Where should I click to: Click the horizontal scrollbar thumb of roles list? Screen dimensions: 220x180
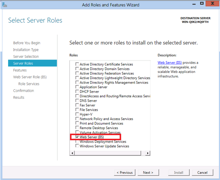click(x=107, y=153)
